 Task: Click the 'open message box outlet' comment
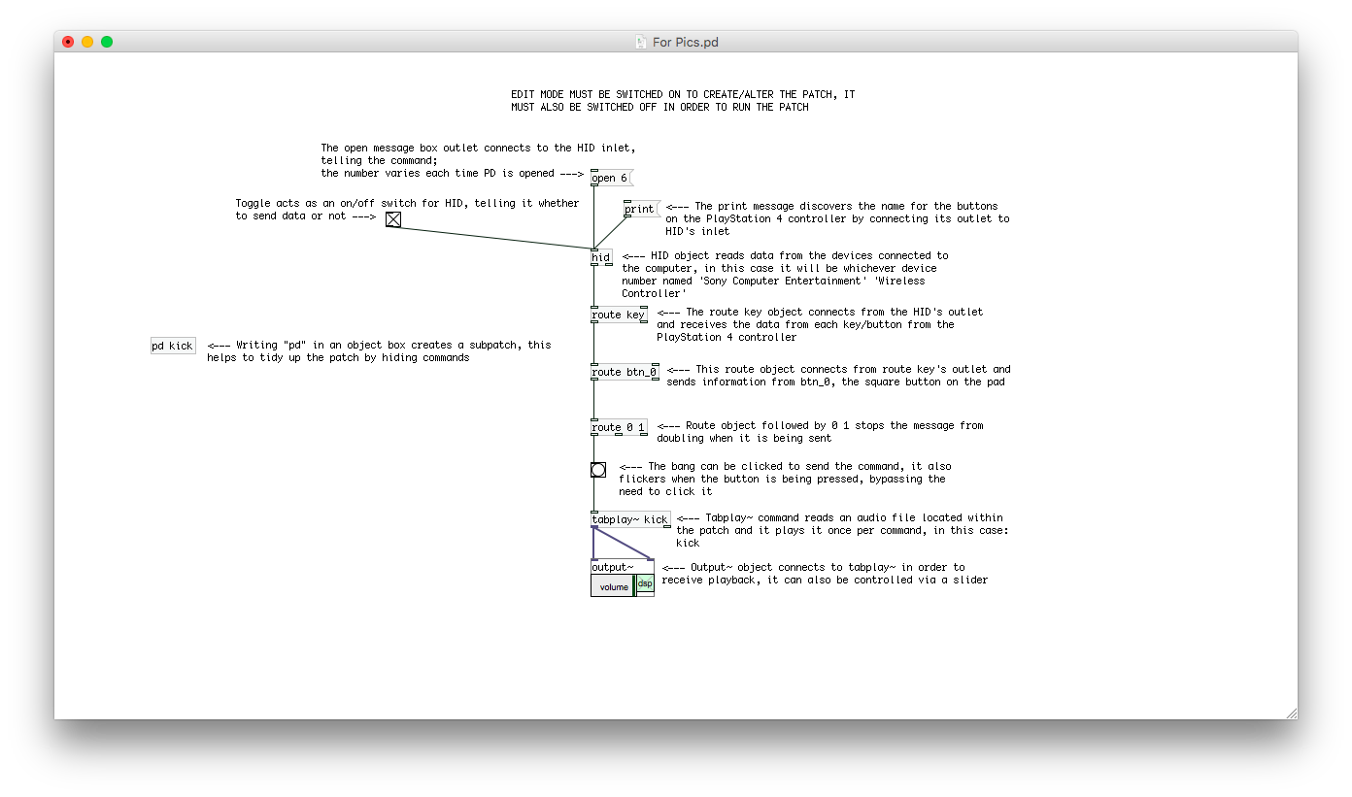pyautogui.click(x=479, y=160)
